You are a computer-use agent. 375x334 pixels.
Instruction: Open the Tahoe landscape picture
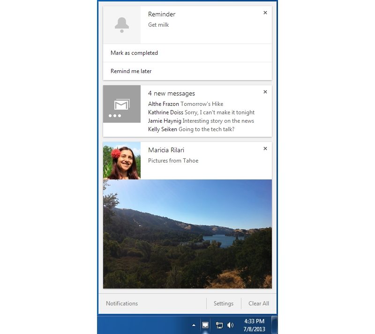click(x=187, y=234)
